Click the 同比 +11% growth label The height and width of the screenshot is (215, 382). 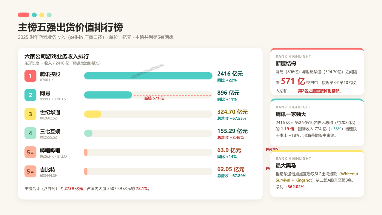point(227,99)
